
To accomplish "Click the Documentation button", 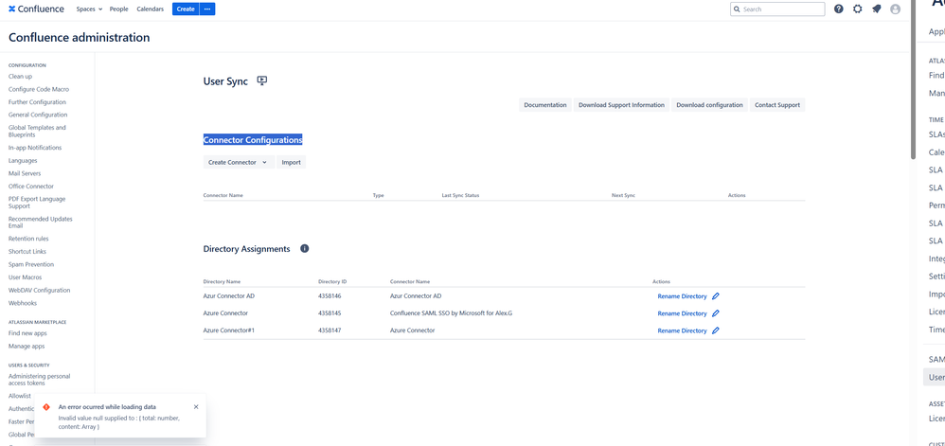I will (x=544, y=105).
